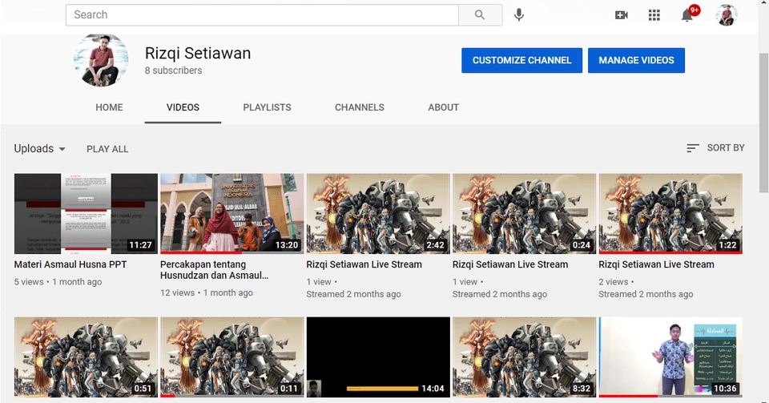Screen dimensions: 769x403
Task: Open the PLAYLISTS tab
Action: pyautogui.click(x=268, y=107)
